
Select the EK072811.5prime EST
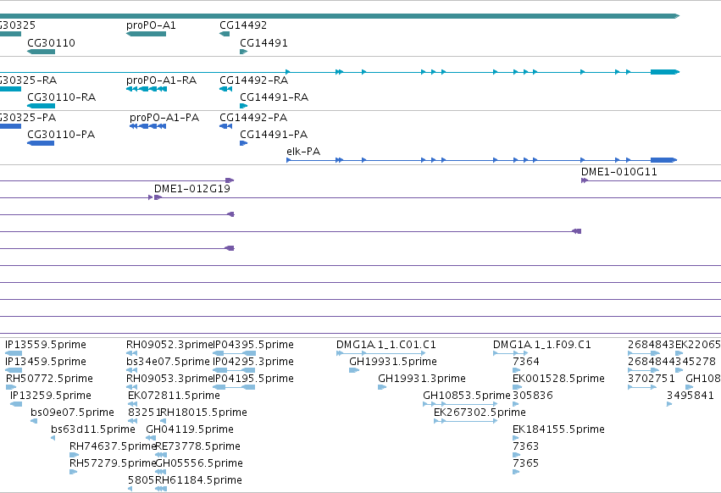pos(132,404)
